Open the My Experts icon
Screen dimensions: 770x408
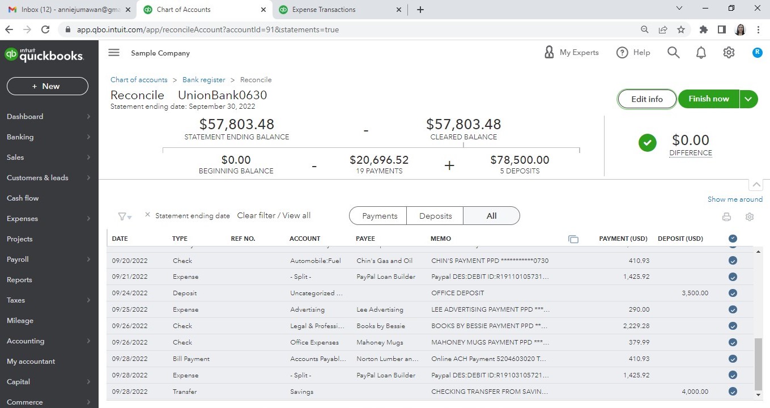548,52
